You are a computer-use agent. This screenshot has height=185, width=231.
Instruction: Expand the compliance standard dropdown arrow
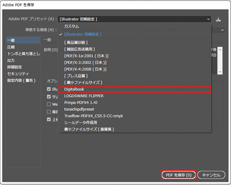[222, 30]
